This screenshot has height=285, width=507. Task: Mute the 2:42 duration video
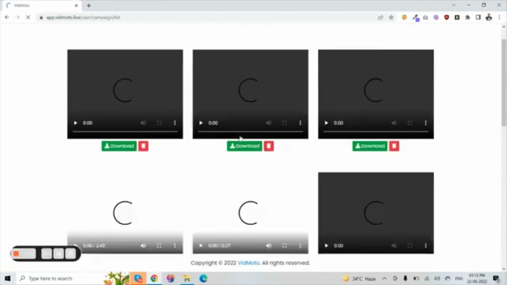point(143,245)
